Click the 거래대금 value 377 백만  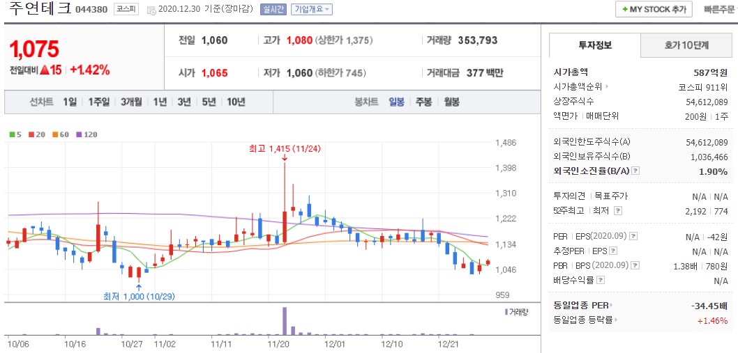point(485,73)
